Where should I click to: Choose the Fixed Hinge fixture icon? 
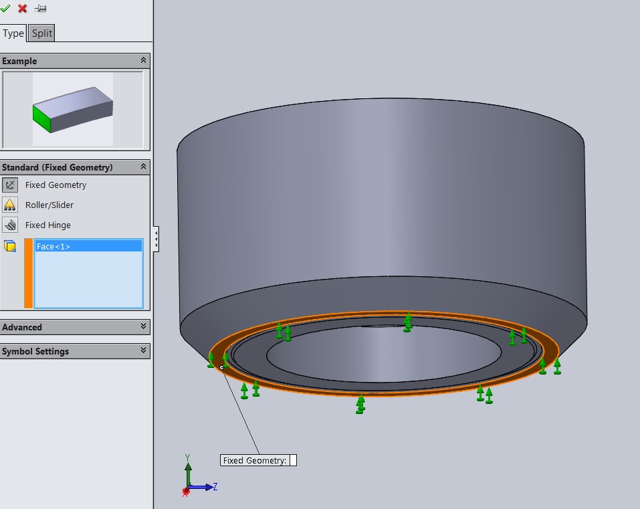10,225
